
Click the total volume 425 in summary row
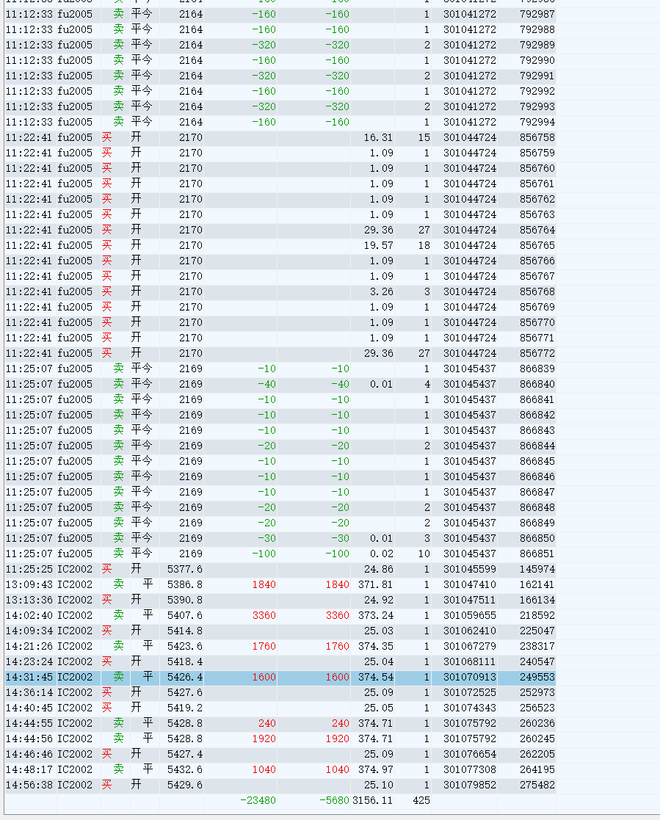click(421, 800)
